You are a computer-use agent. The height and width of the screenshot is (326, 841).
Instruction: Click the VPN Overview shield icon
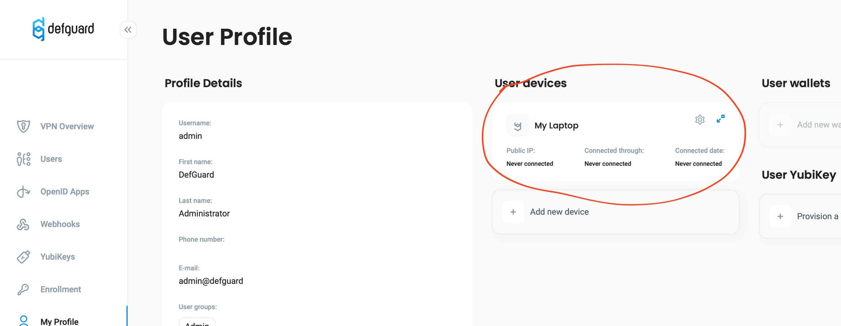point(23,126)
